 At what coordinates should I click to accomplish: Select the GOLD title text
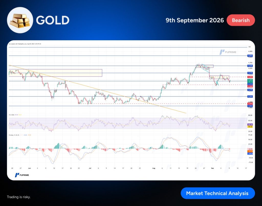click(53, 20)
